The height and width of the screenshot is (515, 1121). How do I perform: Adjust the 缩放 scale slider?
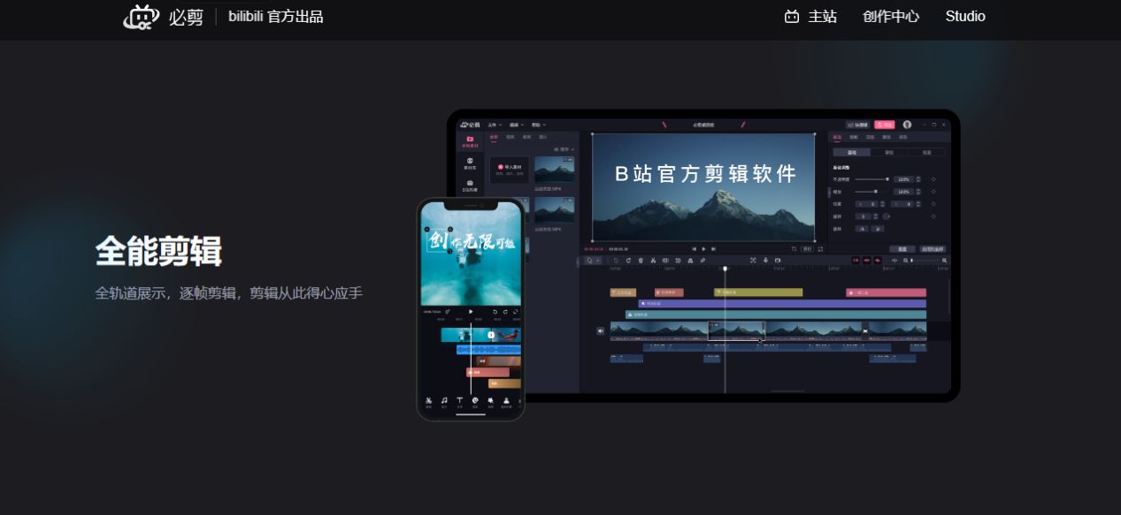pos(872,192)
